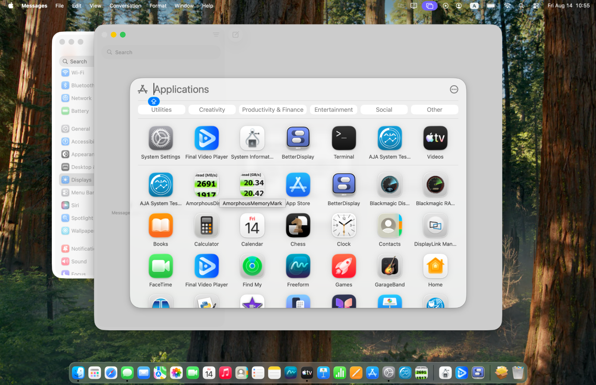Screen dimensions: 596x385
Task: Click the Spotlight magnifier in the menu bar
Action: (x=521, y=6)
